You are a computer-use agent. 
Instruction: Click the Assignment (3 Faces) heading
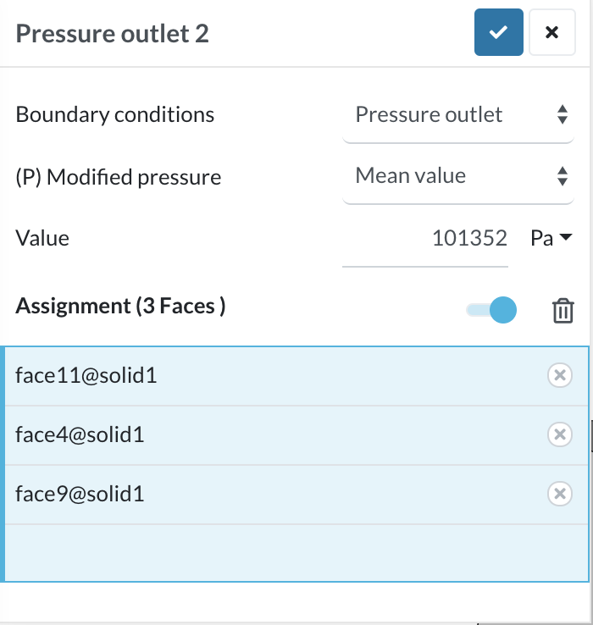(120, 306)
